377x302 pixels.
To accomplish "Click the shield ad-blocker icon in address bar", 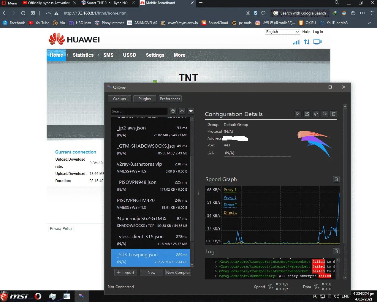I will point(255,13).
